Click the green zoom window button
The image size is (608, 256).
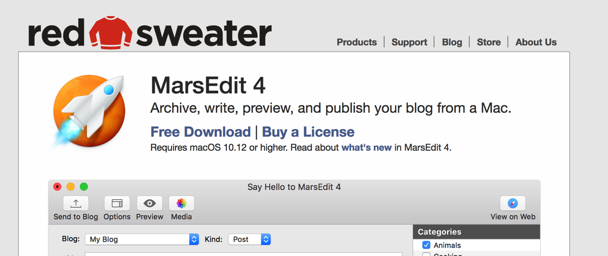click(x=84, y=187)
